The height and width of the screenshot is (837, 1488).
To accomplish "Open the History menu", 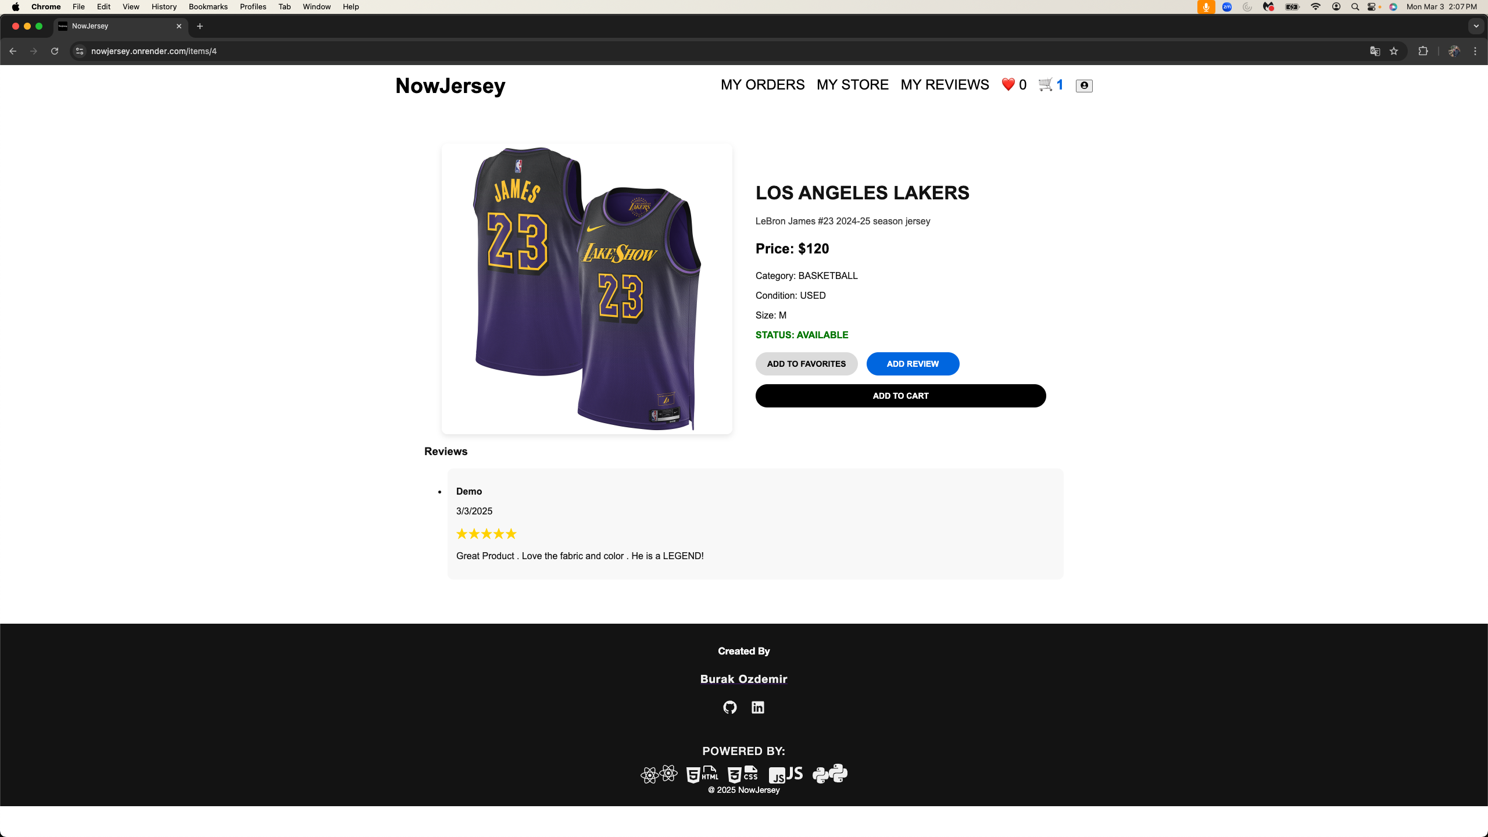I will tap(164, 7).
